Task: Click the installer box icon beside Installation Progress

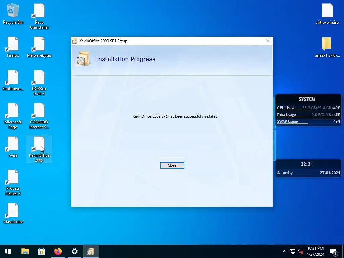Action: point(83,58)
